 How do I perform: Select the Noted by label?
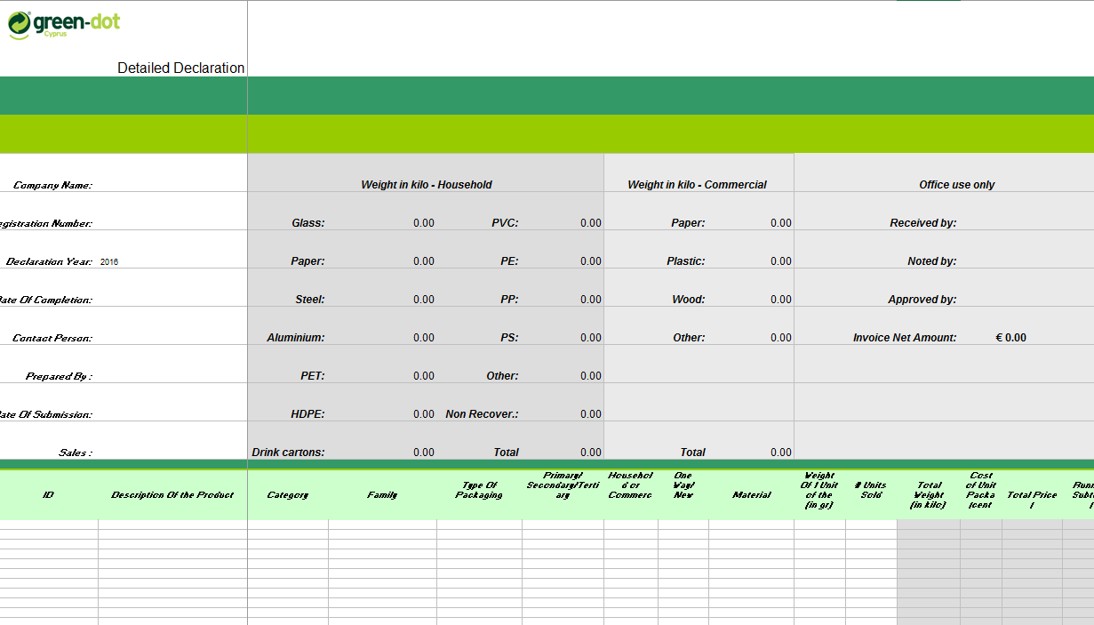pos(932,261)
